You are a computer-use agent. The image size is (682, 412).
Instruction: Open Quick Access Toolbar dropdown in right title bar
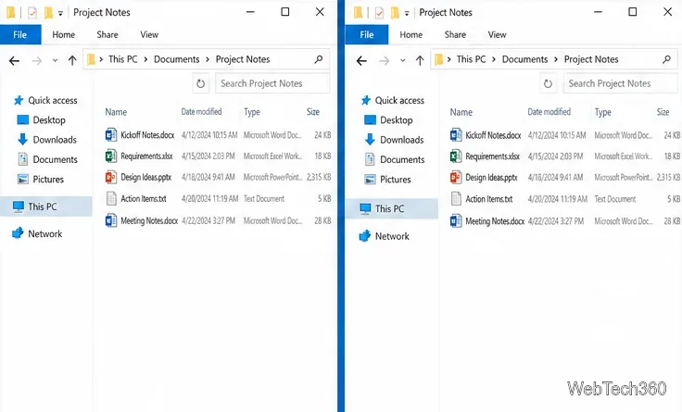pos(407,14)
